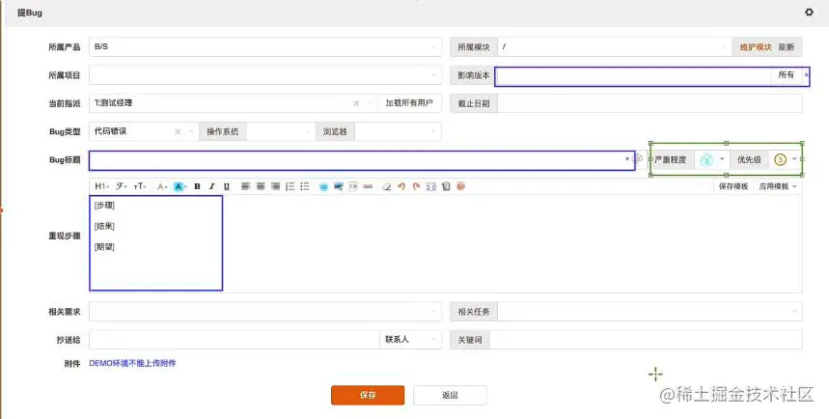Open the 浏览器 dropdown
The image size is (829, 419).
pyautogui.click(x=398, y=131)
